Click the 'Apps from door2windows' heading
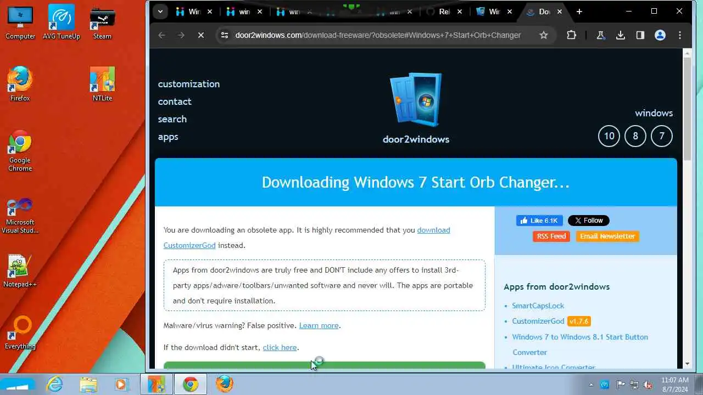Image resolution: width=703 pixels, height=395 pixels. click(x=556, y=286)
